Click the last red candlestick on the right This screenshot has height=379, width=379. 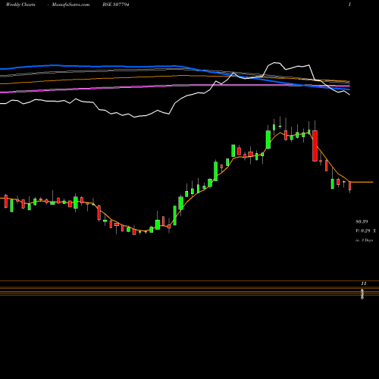coord(349,186)
